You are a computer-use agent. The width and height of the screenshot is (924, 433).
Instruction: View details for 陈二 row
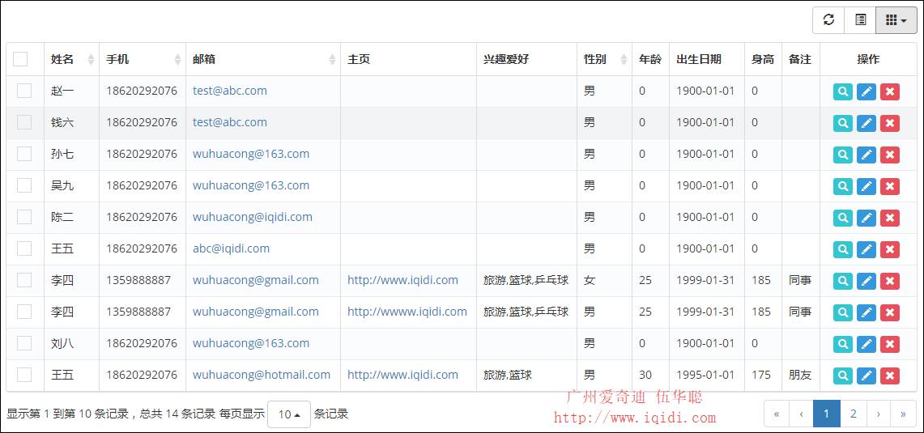(843, 218)
